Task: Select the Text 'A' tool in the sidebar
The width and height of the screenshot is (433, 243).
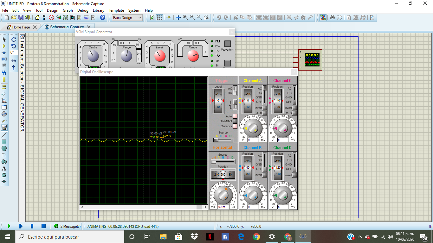Action: tap(4, 168)
